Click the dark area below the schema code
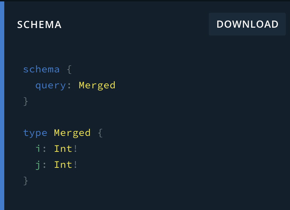 coord(143,197)
